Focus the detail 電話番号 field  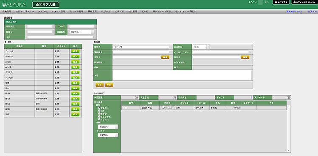[141, 52]
